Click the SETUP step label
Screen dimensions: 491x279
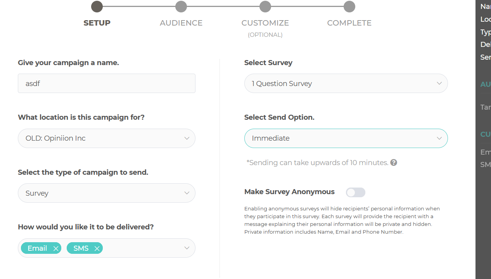point(97,23)
